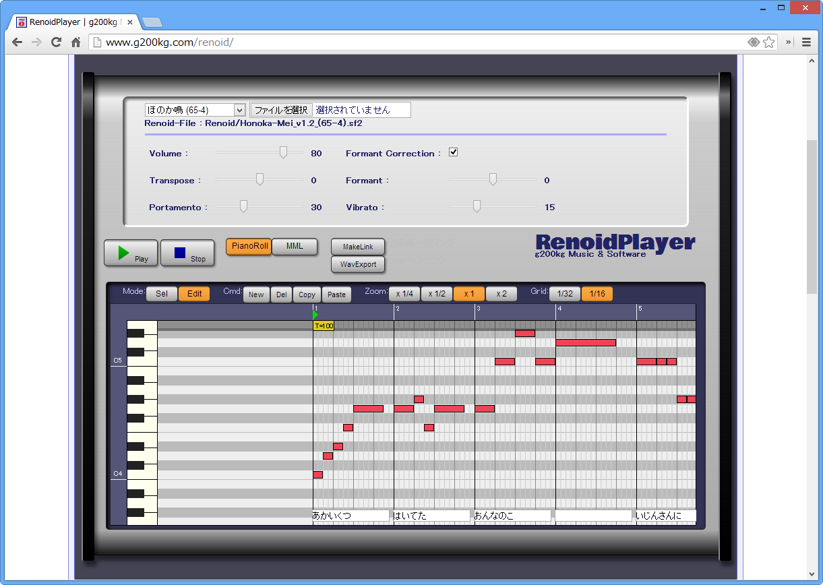Select the first red note at bar 1 start

[318, 474]
